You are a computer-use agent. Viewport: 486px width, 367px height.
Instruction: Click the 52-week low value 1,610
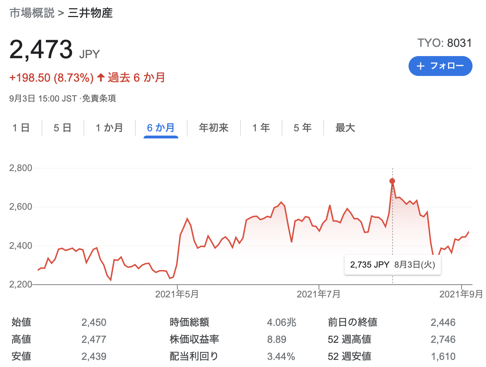[x=443, y=356]
